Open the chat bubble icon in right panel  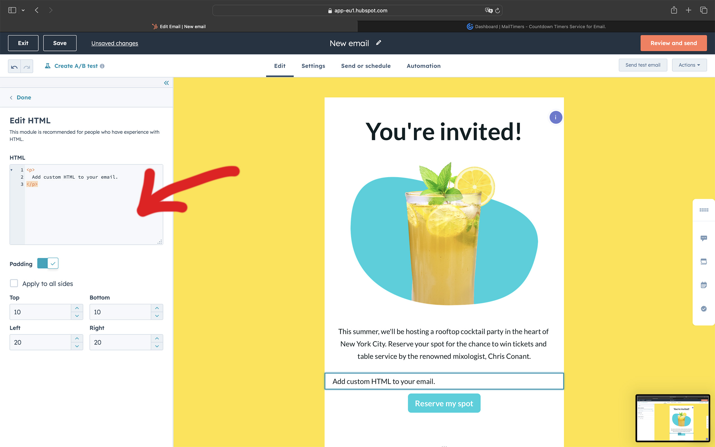(x=704, y=238)
